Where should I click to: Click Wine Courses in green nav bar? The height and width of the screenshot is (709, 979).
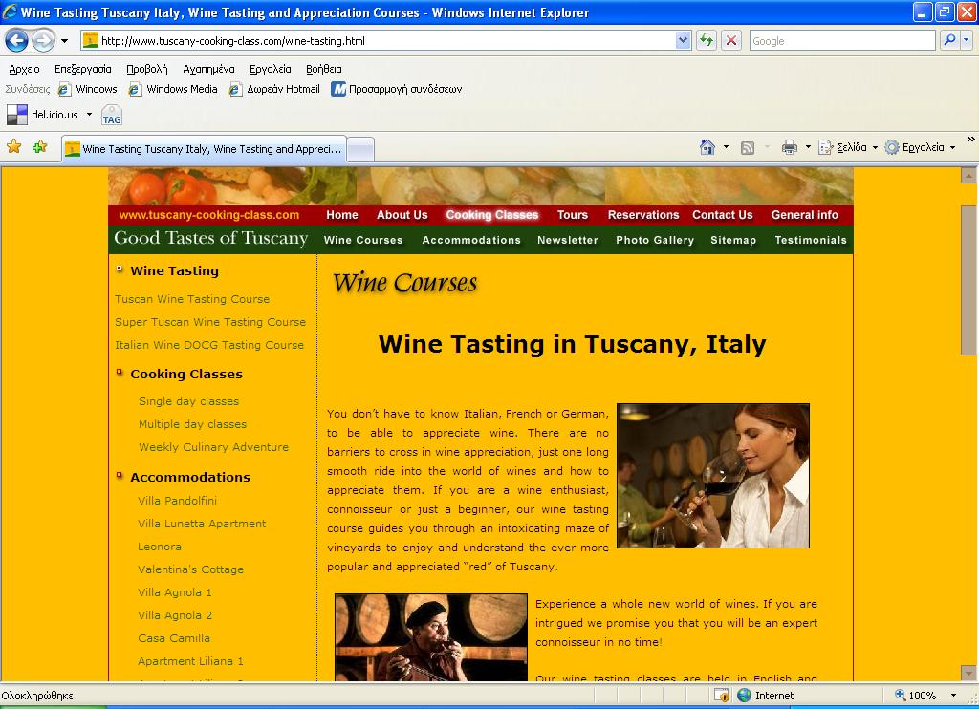pos(363,240)
